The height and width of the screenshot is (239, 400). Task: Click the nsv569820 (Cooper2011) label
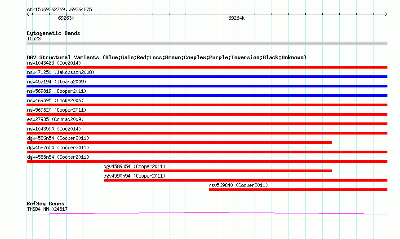[x=57, y=110]
